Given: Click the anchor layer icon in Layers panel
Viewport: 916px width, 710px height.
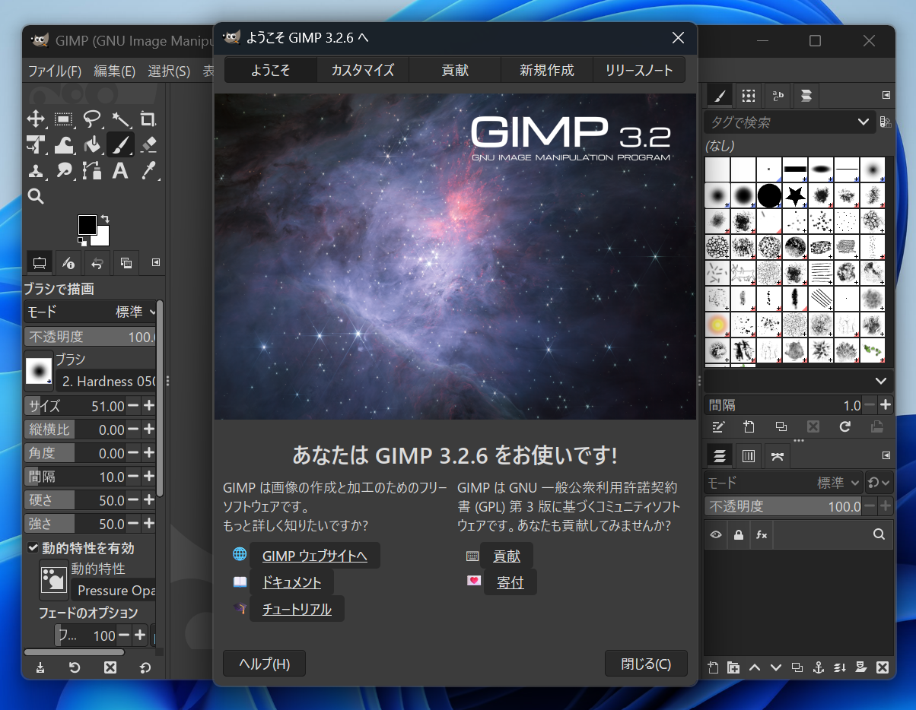Looking at the screenshot, I should (x=819, y=667).
